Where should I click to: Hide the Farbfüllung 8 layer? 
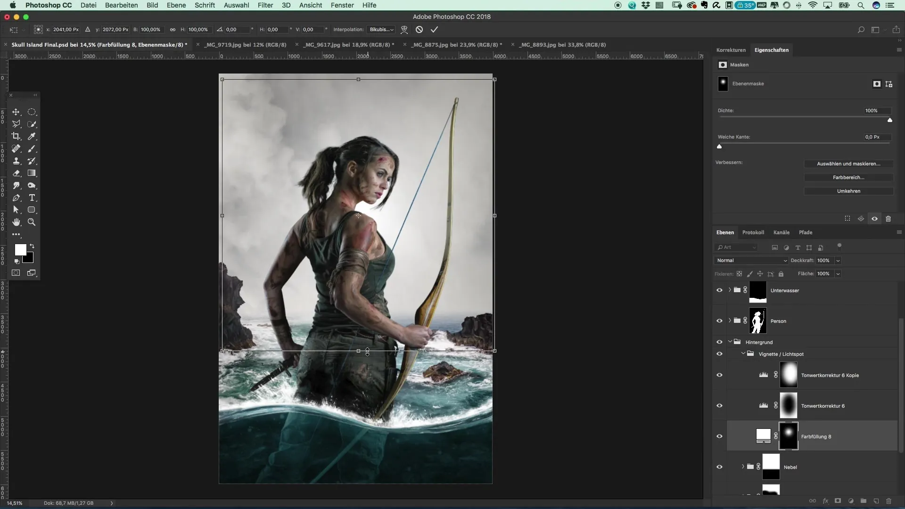[x=719, y=436]
